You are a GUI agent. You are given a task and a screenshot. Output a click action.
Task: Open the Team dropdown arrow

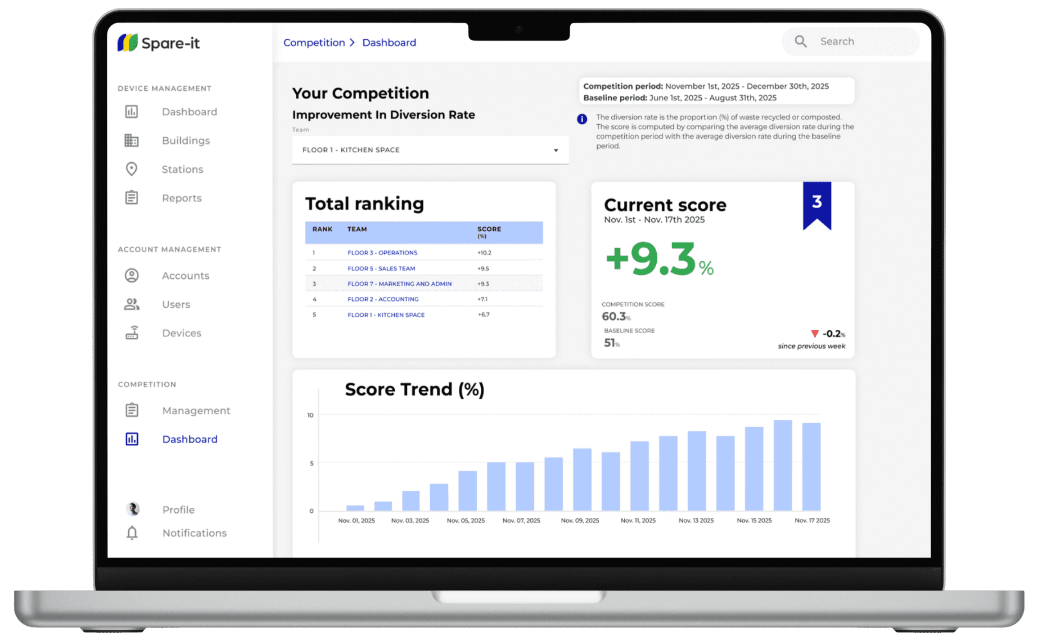coord(556,150)
